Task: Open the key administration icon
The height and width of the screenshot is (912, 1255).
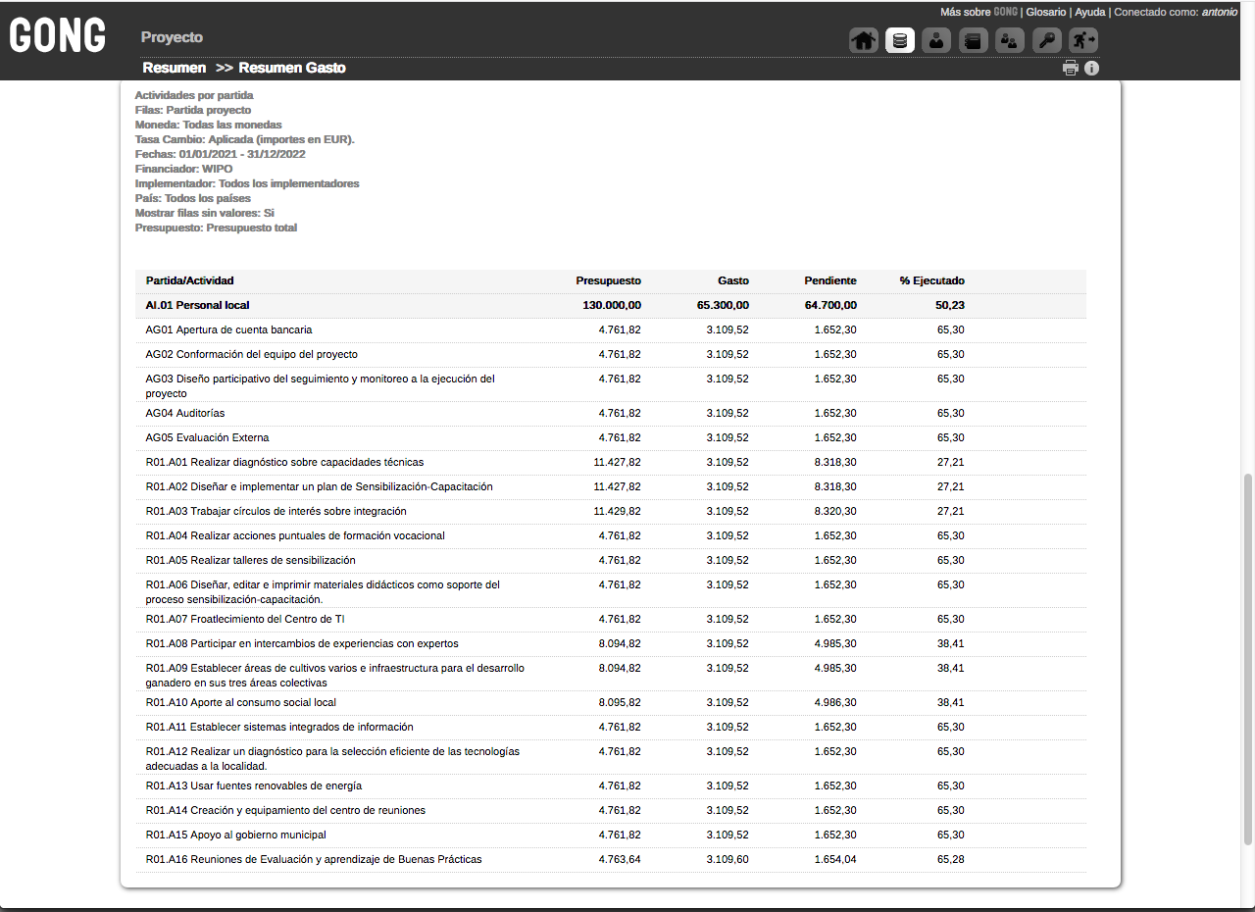Action: point(1047,40)
